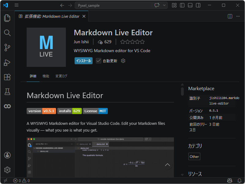Click the Copilot icon in the status bar
245x184 pixels.
tap(230, 181)
